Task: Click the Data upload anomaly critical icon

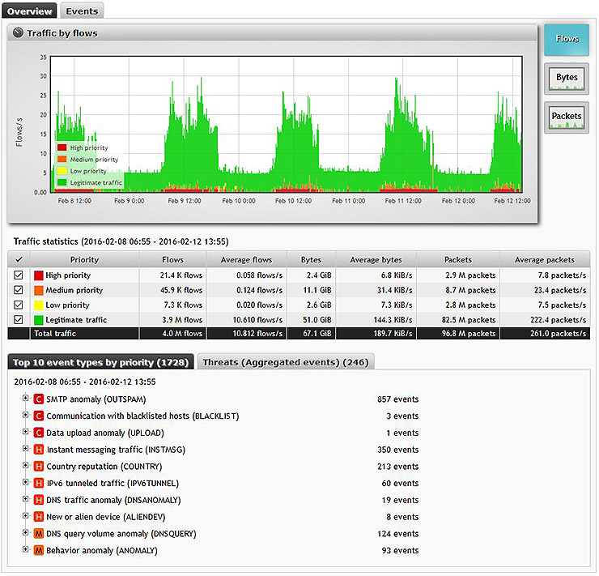Action: tap(38, 433)
